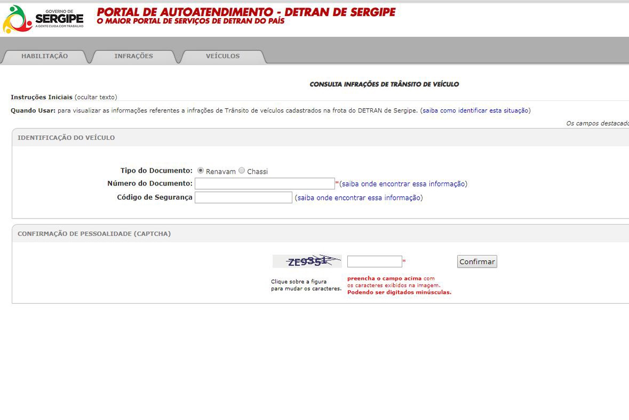Refresh the captcha image characters
The width and height of the screenshot is (629, 420).
307,261
